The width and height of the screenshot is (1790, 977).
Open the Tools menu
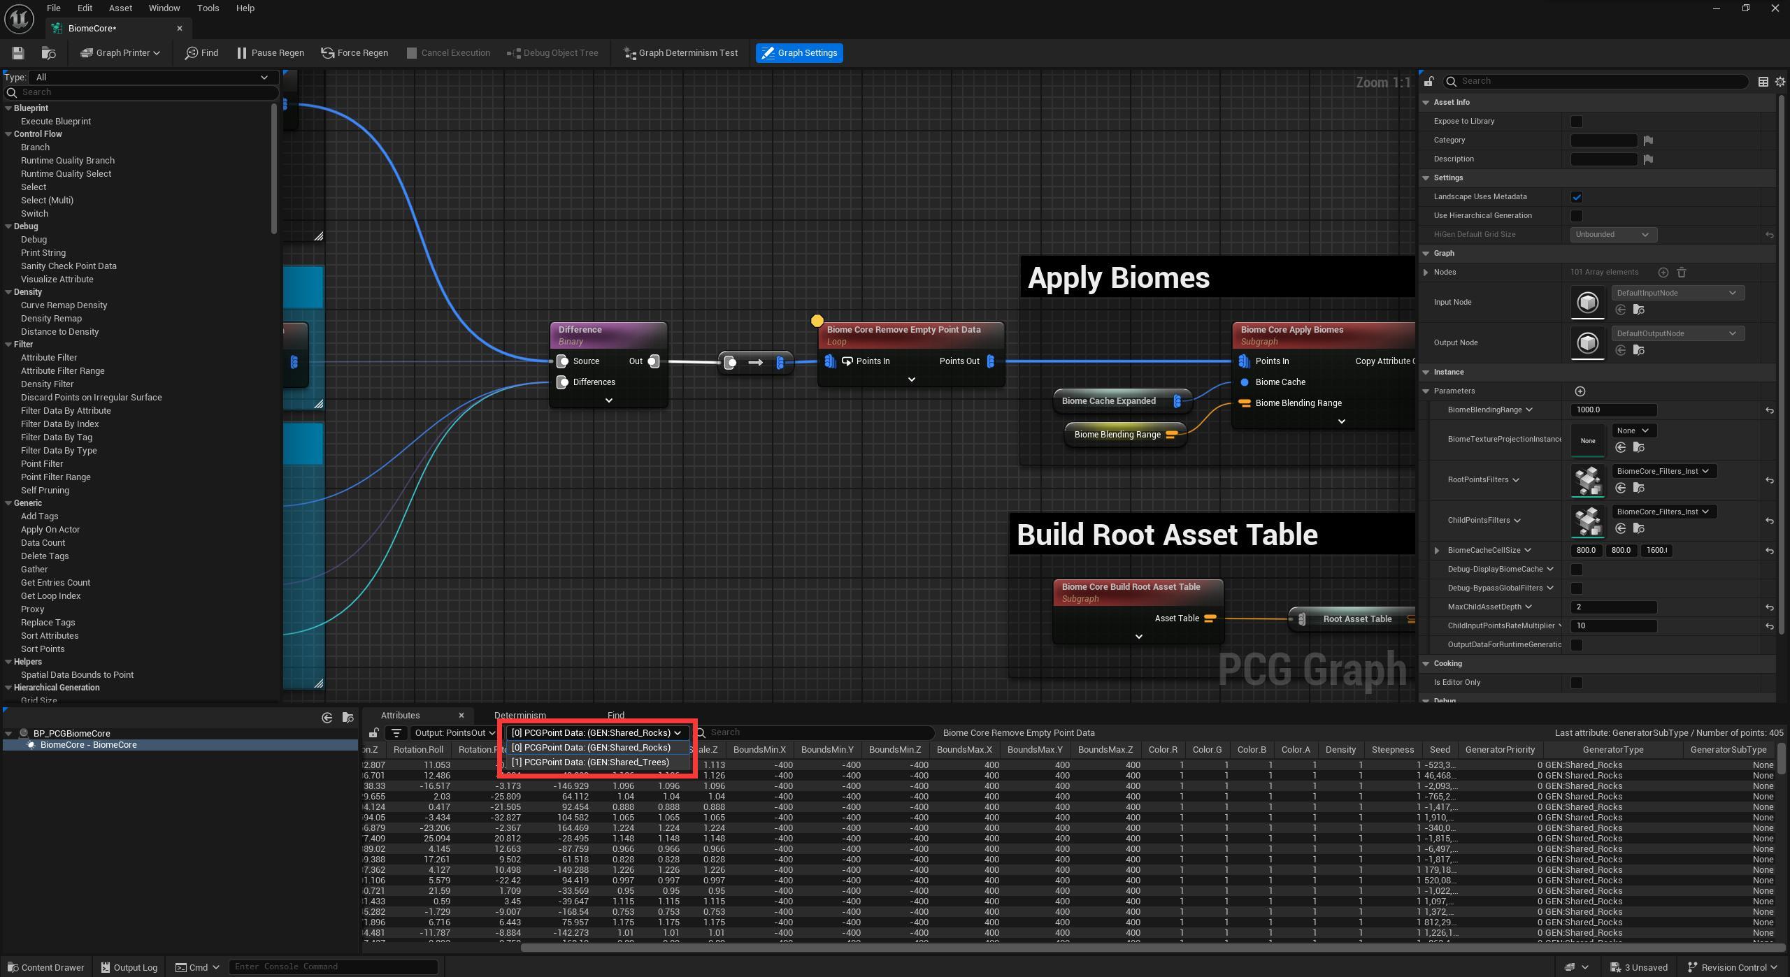tap(208, 8)
